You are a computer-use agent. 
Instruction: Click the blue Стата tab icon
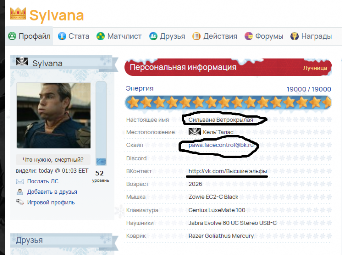click(62, 36)
